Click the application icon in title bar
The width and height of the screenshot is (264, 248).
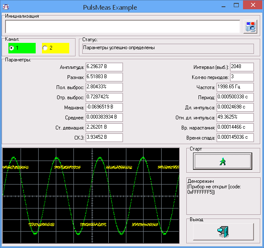pyautogui.click(x=6, y=7)
